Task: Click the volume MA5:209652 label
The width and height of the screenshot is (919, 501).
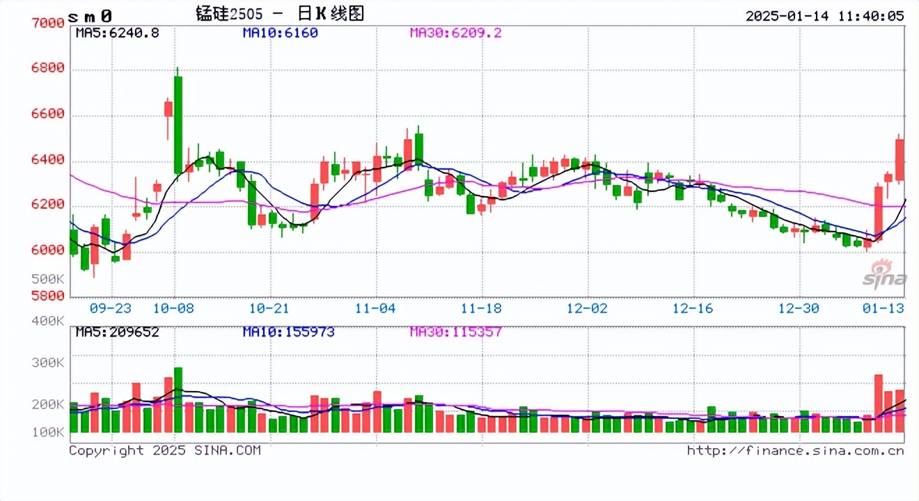Action: click(x=118, y=333)
